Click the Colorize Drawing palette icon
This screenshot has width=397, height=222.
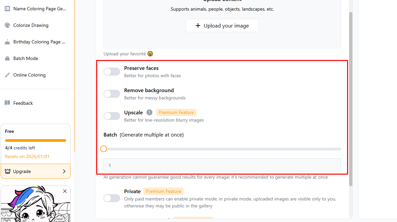coord(7,25)
